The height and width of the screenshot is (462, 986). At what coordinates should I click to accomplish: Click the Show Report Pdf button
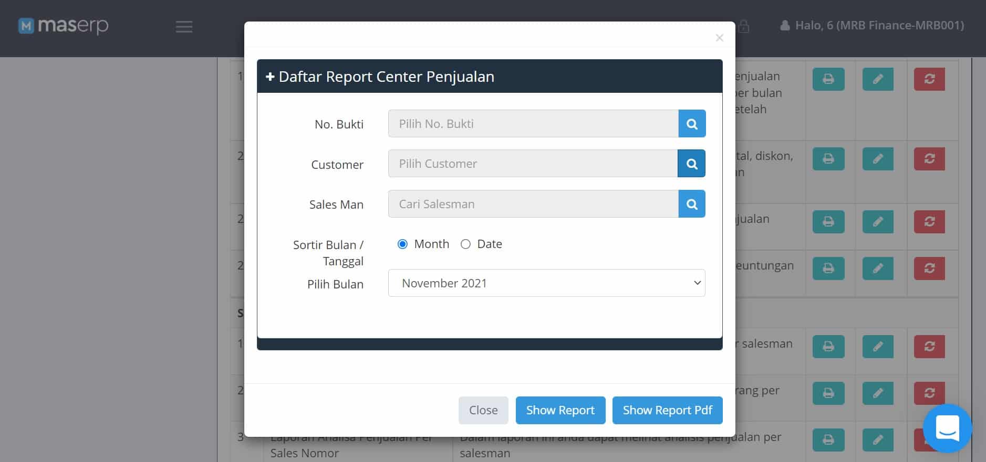click(x=667, y=410)
